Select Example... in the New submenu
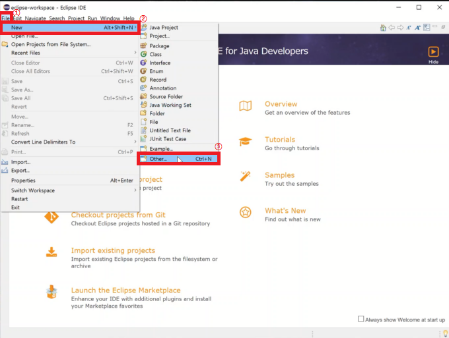This screenshot has width=449, height=338. [x=178, y=149]
